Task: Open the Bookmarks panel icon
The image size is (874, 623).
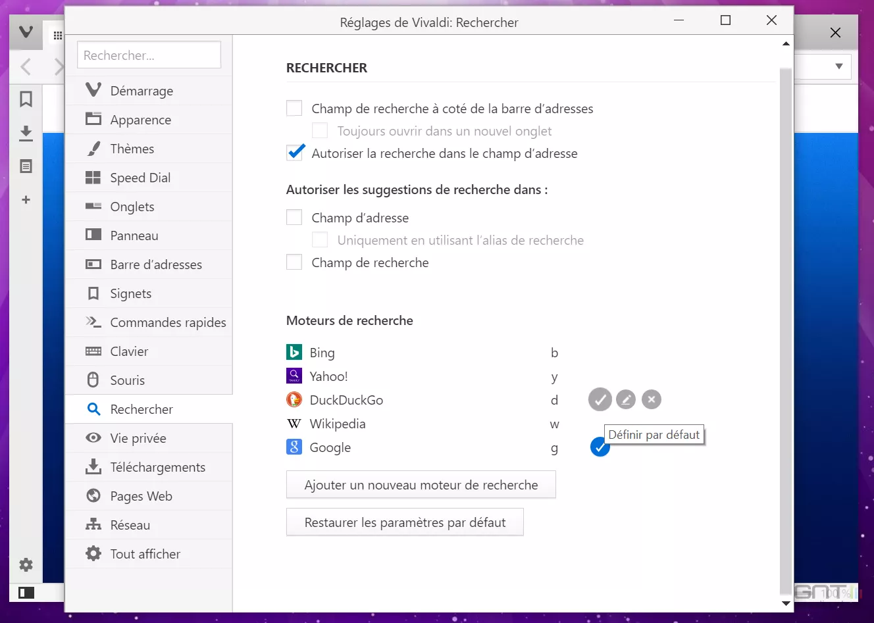Action: (26, 99)
